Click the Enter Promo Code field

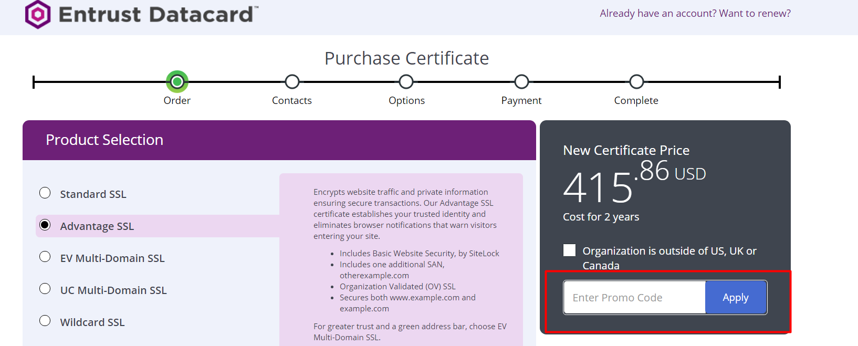pyautogui.click(x=634, y=298)
